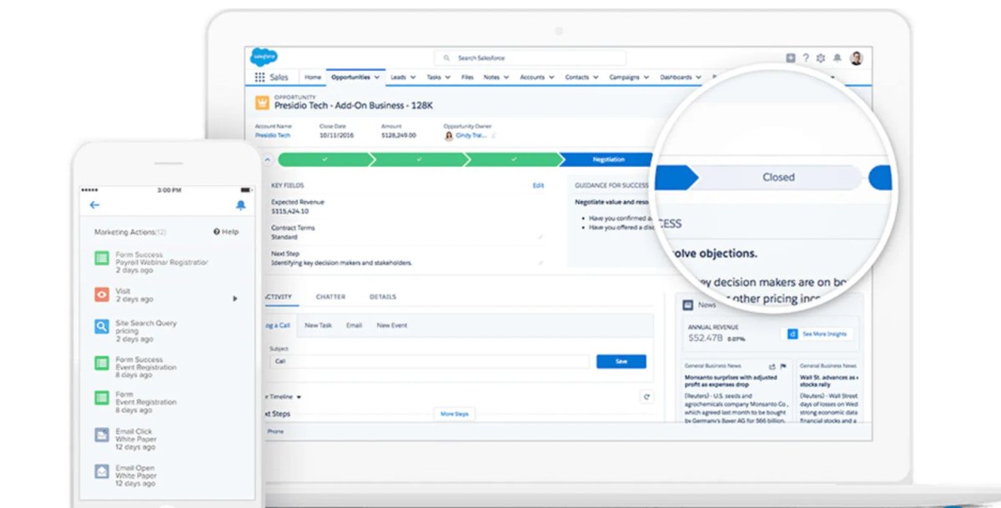Click the refresh timeline icon
The height and width of the screenshot is (508, 1001).
(646, 397)
